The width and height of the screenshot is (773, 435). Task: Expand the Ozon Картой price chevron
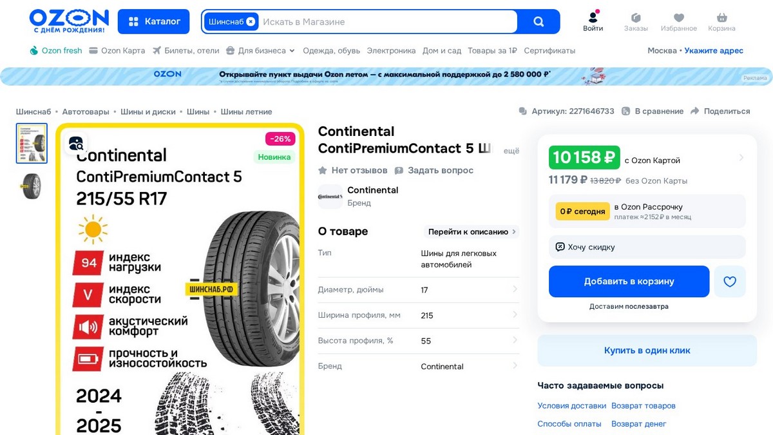[x=741, y=157]
